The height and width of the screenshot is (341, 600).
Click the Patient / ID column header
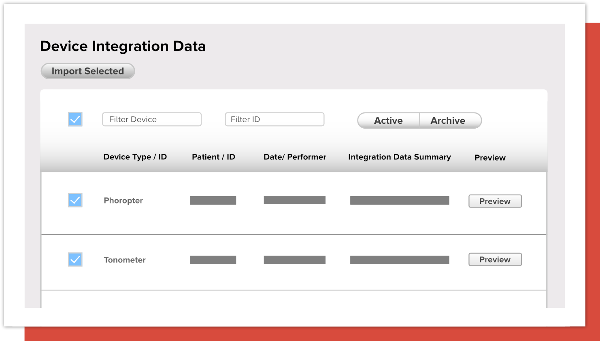(x=213, y=157)
